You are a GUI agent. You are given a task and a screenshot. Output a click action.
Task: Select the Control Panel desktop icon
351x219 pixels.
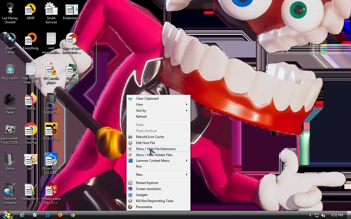(10, 104)
